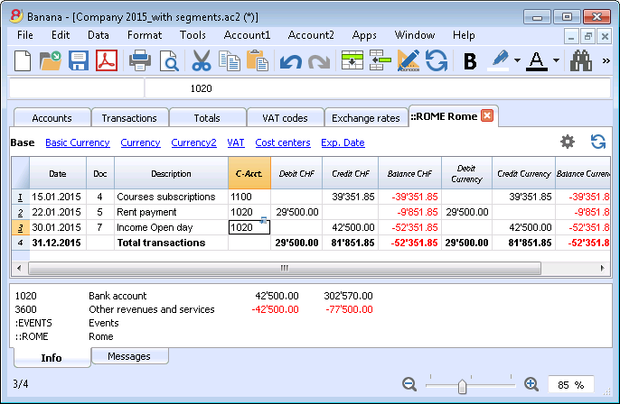Open the Currency view link
Viewport: 620px width, 404px height.
pyautogui.click(x=140, y=142)
